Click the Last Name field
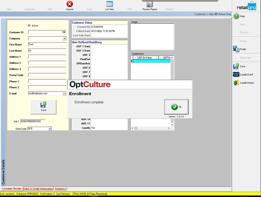Viewport: 261px width, 197px height. coord(47,51)
